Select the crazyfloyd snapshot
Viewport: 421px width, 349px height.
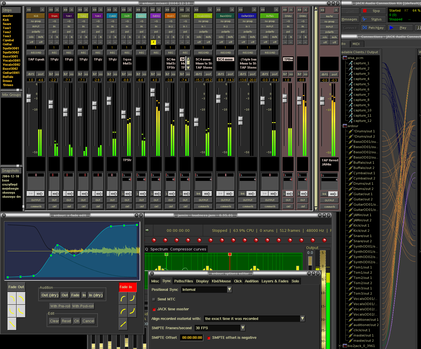(x=10, y=184)
